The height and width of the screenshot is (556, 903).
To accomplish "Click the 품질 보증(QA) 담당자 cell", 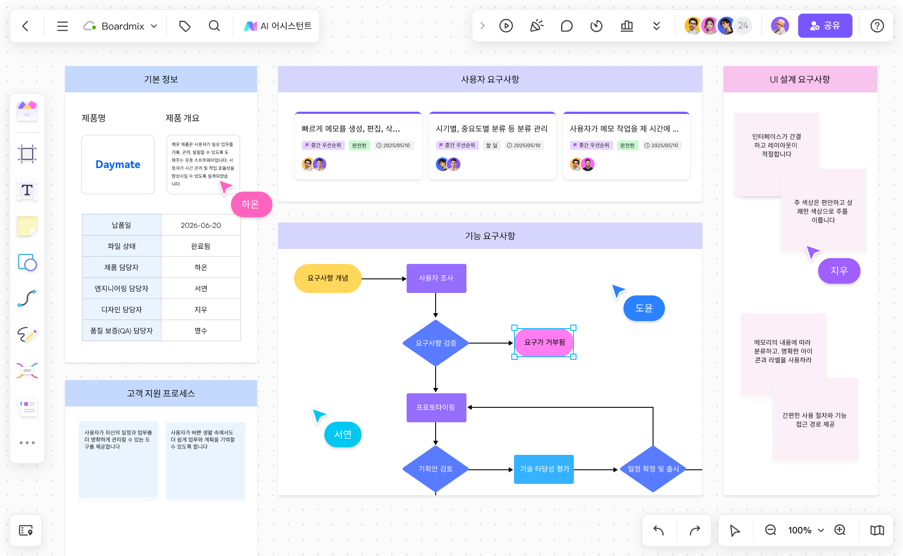I will pos(122,331).
